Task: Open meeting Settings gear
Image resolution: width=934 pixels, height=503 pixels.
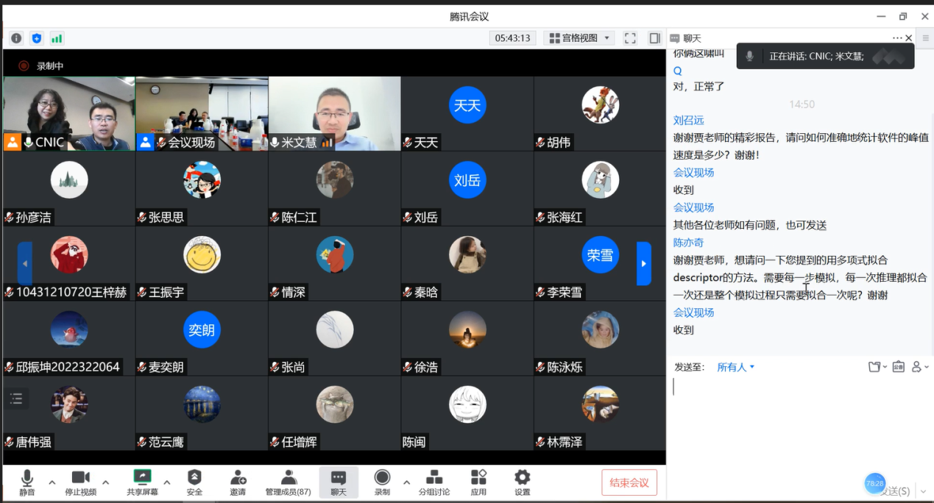Action: pos(522,482)
